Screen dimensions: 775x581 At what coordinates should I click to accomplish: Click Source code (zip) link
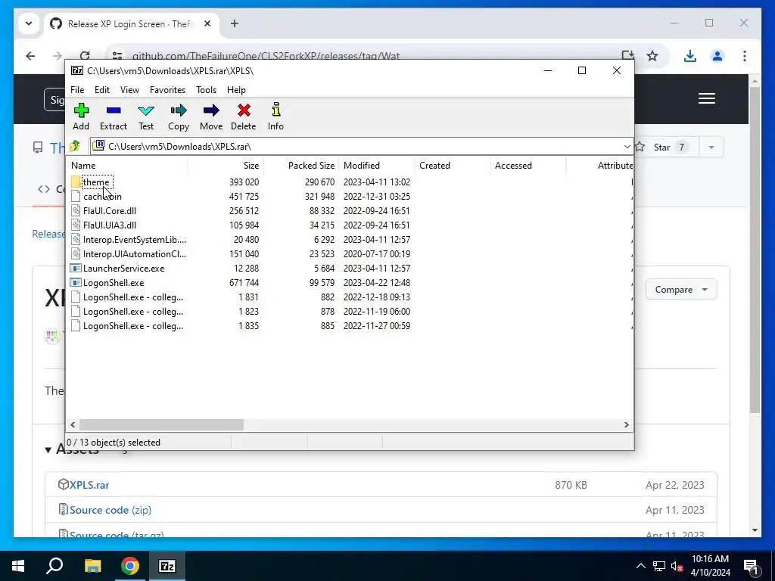(x=110, y=510)
